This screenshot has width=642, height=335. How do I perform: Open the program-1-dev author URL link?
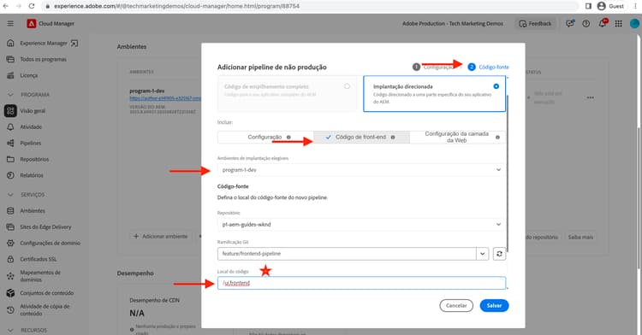165,98
